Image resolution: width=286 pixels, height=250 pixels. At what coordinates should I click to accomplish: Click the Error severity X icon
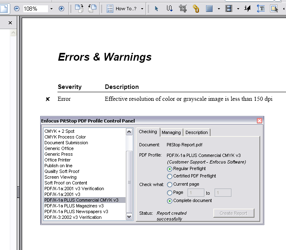click(48, 99)
